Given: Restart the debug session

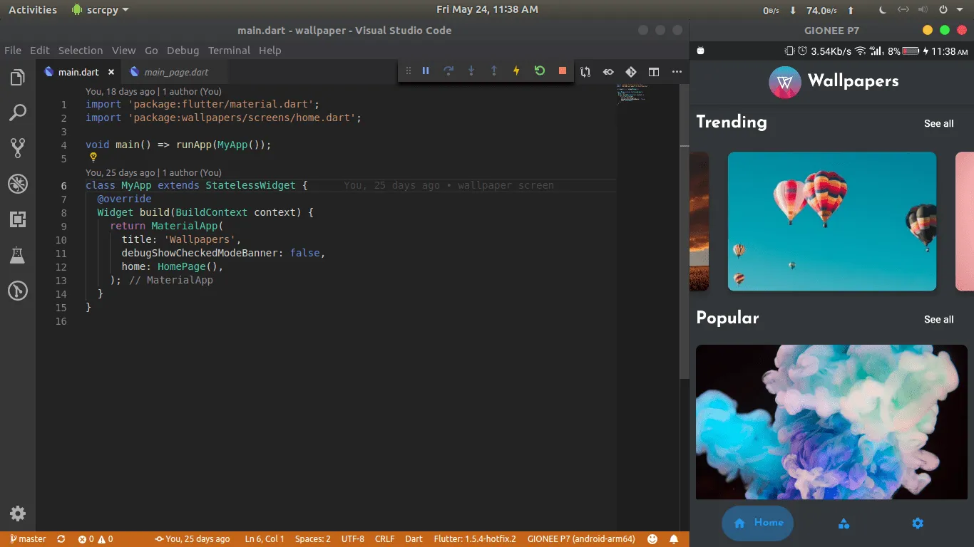Looking at the screenshot, I should (539, 71).
